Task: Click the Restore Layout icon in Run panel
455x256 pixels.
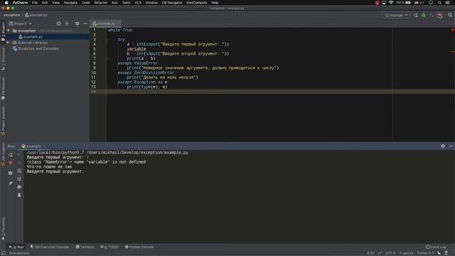Action: point(11,173)
